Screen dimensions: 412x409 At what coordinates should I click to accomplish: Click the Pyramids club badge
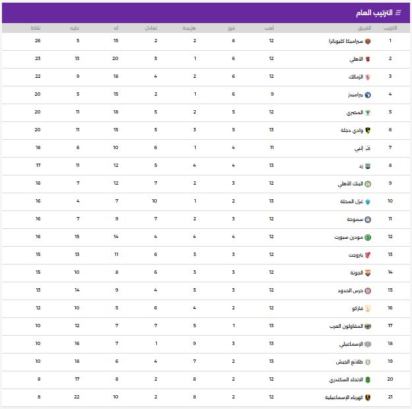[367, 94]
